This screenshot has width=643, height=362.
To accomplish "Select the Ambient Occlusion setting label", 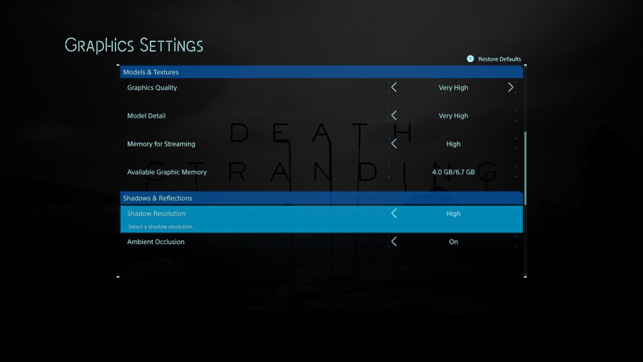I will point(156,242).
